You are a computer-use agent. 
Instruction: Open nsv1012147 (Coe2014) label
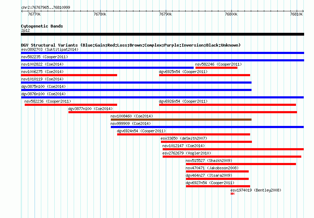tap(183, 146)
